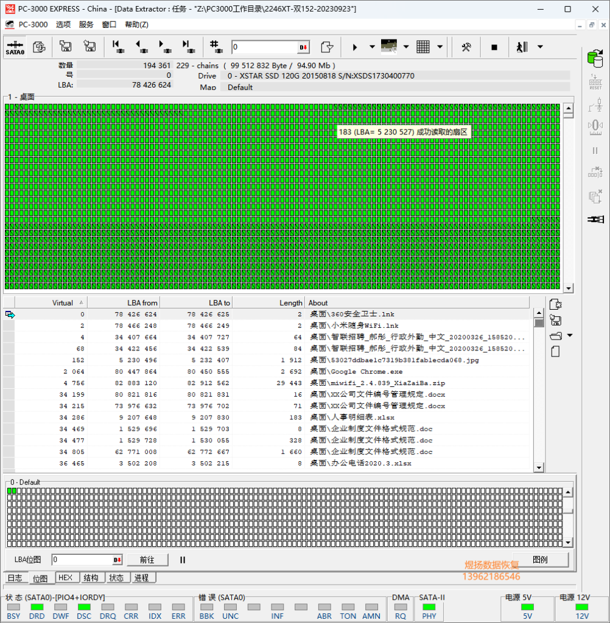The height and width of the screenshot is (623, 610).
Task: Open the map image dropdown arrow
Action: point(406,47)
